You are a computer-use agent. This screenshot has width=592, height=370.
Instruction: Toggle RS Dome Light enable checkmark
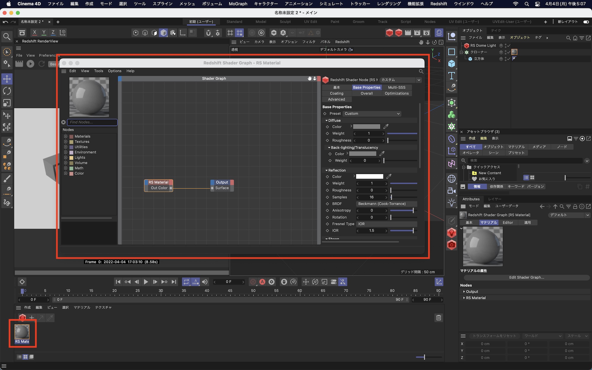click(x=508, y=46)
